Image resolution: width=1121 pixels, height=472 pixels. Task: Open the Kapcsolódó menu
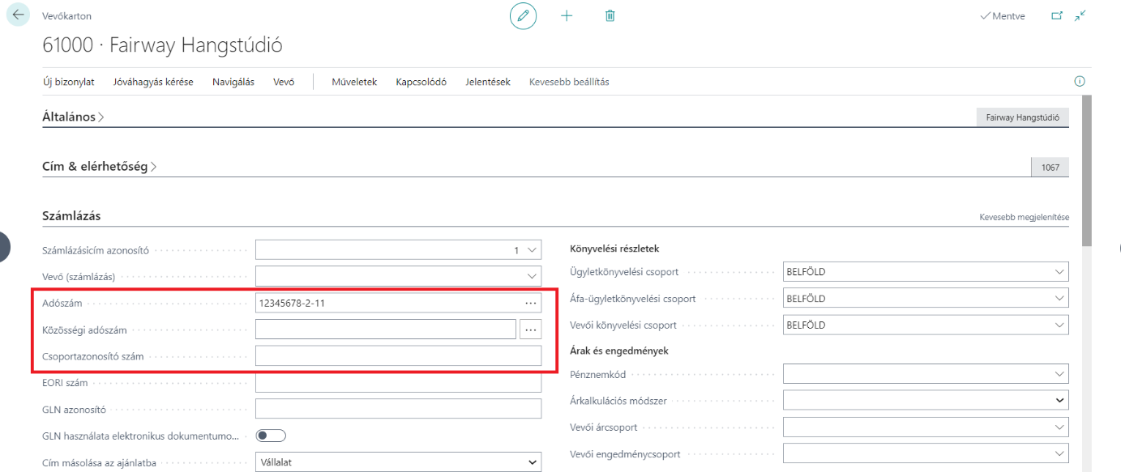pos(421,82)
